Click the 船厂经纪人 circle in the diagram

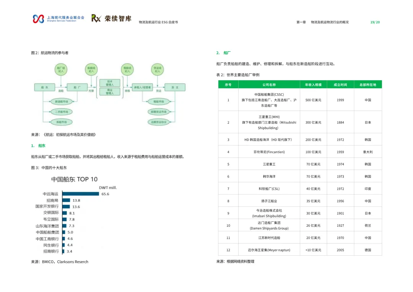coord(61,70)
